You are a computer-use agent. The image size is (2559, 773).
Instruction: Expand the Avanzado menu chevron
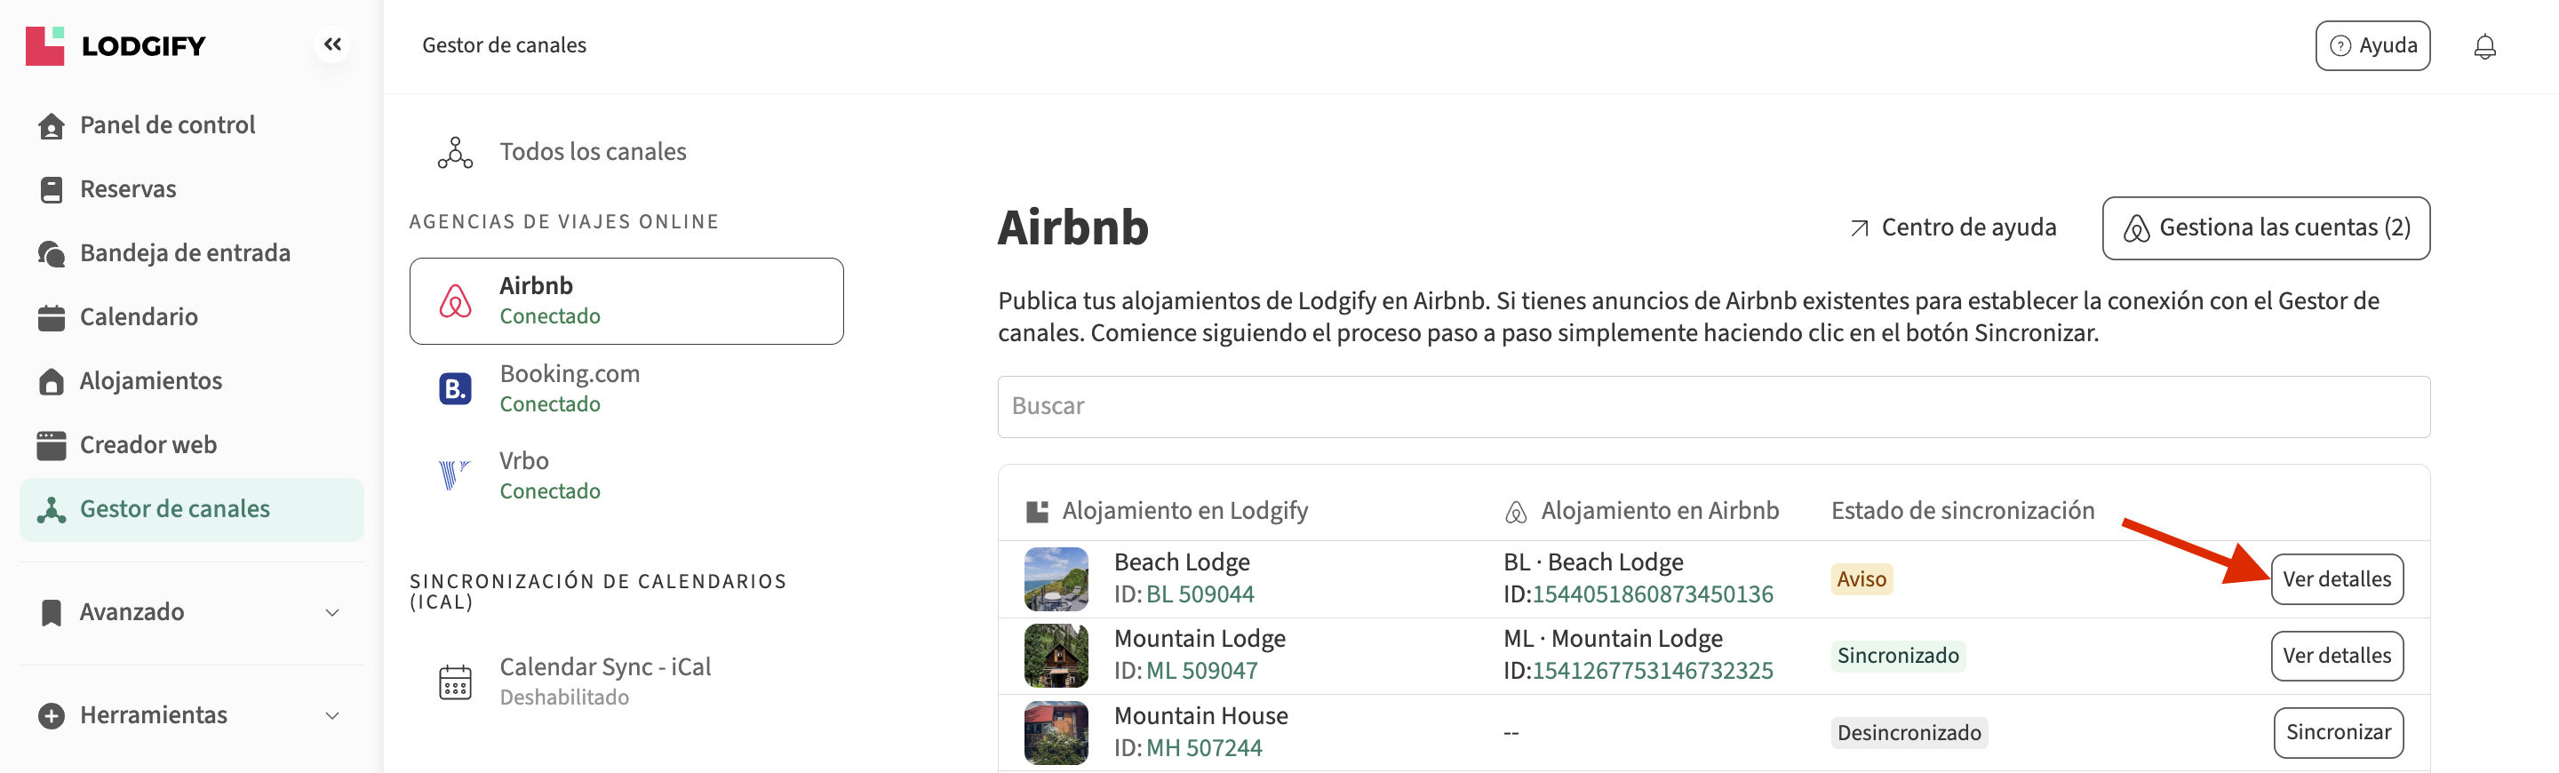tap(333, 612)
